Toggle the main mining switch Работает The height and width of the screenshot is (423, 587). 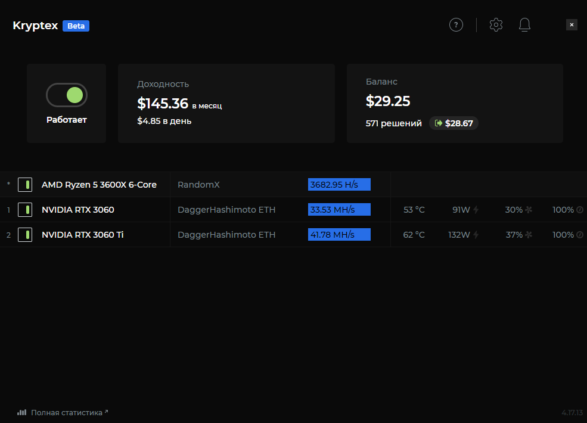point(67,95)
